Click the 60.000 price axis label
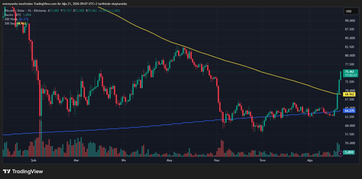This screenshot has height=179, width=362. click(350, 125)
